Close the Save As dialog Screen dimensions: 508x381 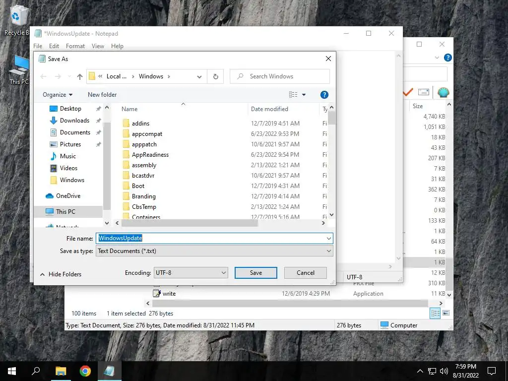pyautogui.click(x=328, y=59)
